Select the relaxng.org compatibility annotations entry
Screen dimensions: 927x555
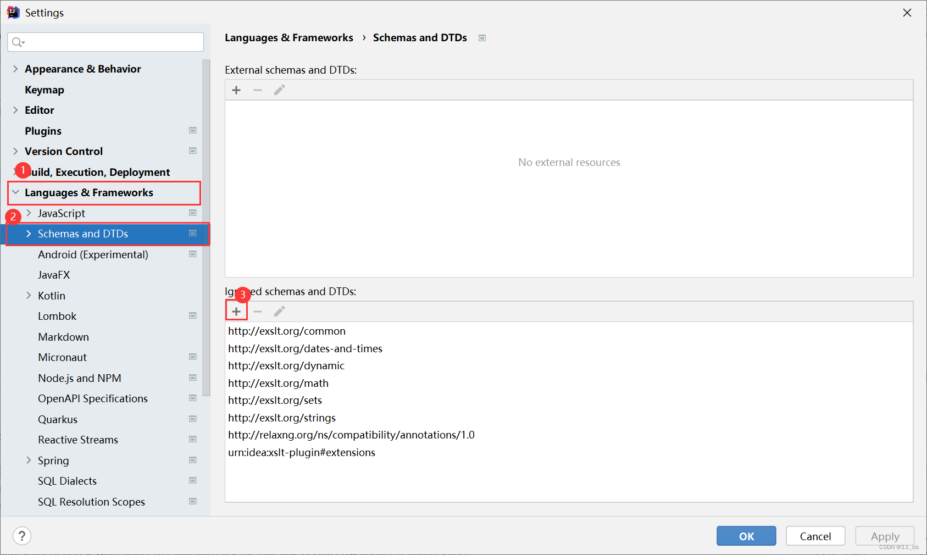tap(351, 435)
